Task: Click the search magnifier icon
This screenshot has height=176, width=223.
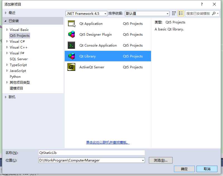Action: click(214, 13)
